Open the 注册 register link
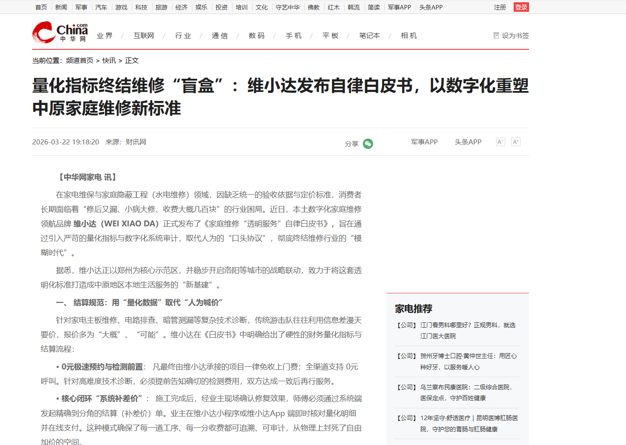 click(500, 7)
